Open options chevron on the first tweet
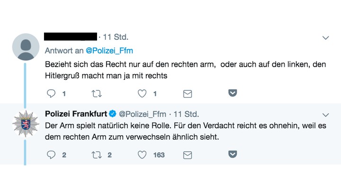 click(x=325, y=38)
